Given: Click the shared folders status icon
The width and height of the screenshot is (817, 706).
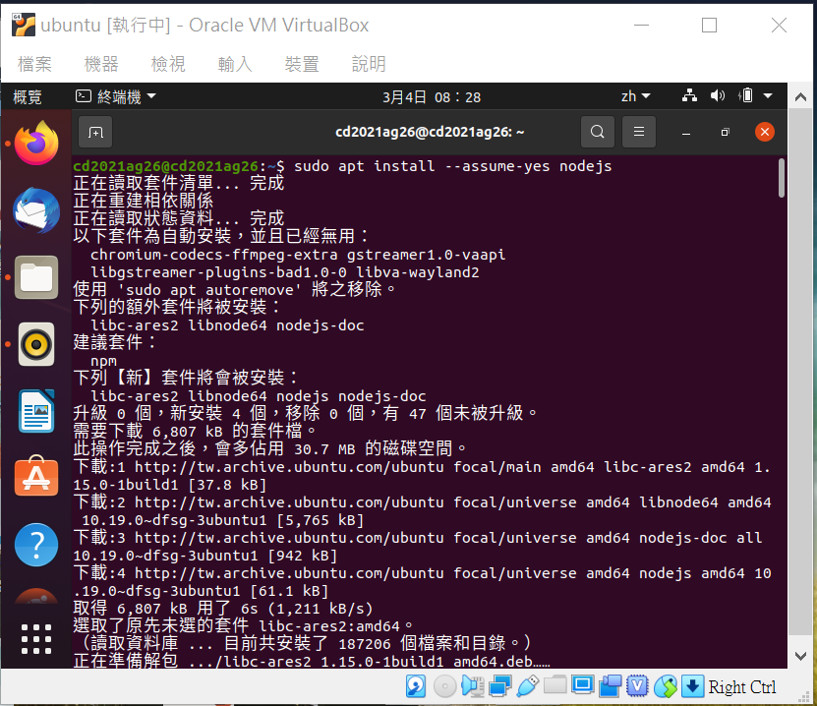Looking at the screenshot, I should pos(555,684).
